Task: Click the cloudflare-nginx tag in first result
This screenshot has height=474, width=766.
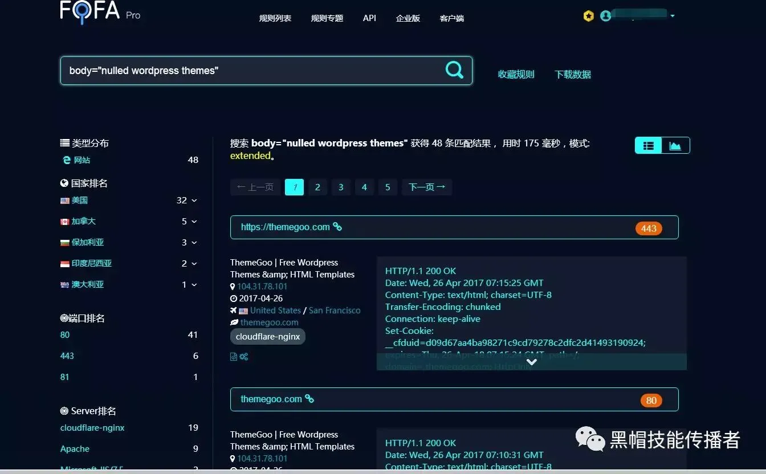Action: tap(268, 337)
